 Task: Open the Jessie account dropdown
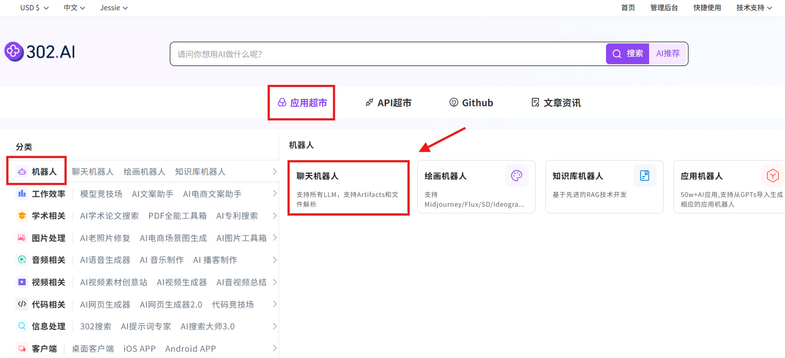114,8
